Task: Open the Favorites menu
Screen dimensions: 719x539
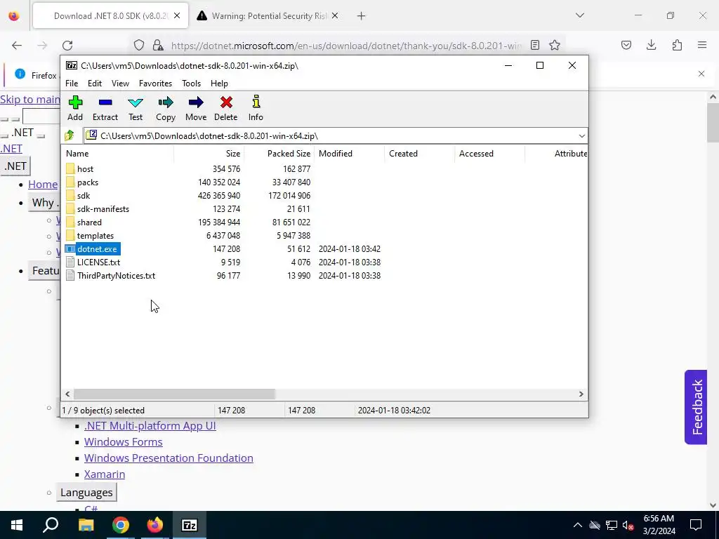Action: coord(155,84)
